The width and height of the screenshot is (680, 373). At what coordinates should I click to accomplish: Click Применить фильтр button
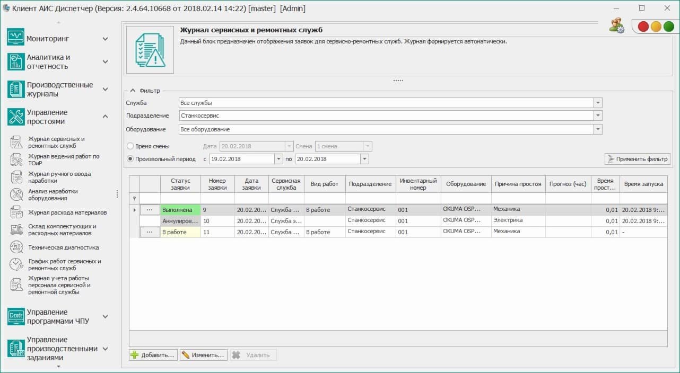tap(638, 159)
